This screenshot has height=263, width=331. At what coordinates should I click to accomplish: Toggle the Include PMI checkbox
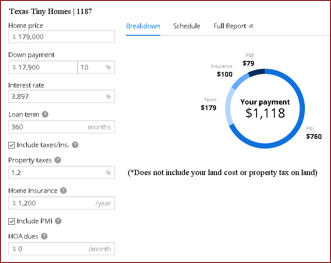[x=12, y=221]
